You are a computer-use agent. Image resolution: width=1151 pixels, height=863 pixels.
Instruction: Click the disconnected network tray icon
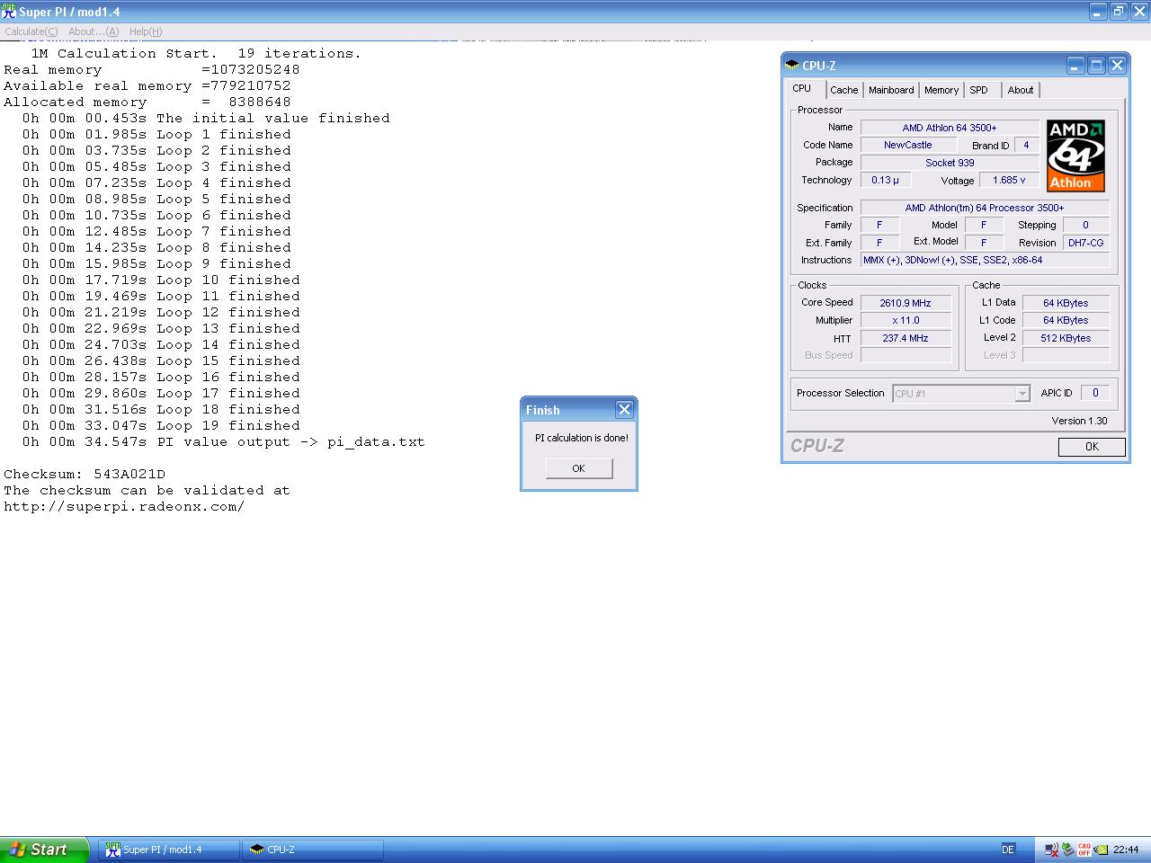click(x=1051, y=849)
